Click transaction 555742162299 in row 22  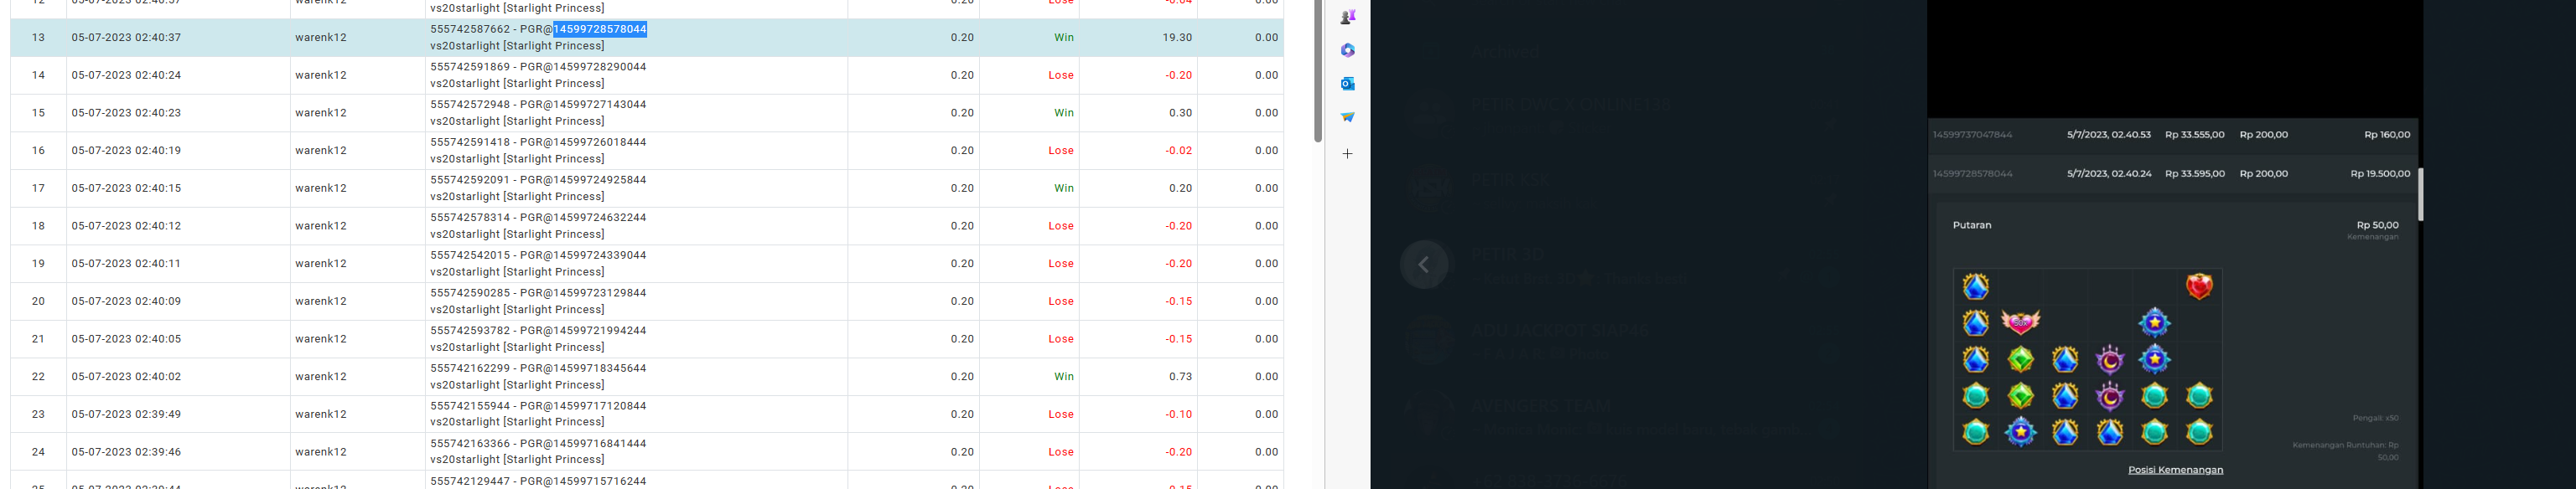pos(470,369)
